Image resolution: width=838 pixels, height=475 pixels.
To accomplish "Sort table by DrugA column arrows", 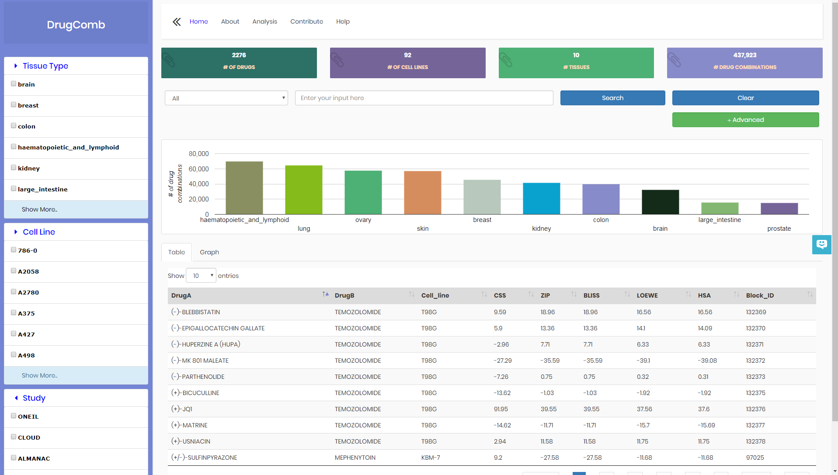I will (325, 295).
